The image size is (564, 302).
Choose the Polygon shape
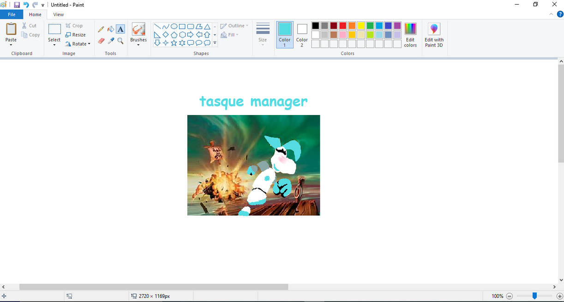(x=199, y=27)
